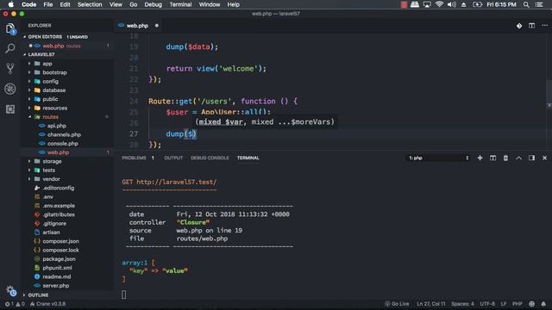Maximize the panel with up chevron
This screenshot has width=552, height=310.
(518, 158)
